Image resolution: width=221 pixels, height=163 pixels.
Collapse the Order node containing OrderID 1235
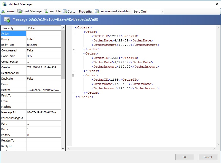[73, 54]
